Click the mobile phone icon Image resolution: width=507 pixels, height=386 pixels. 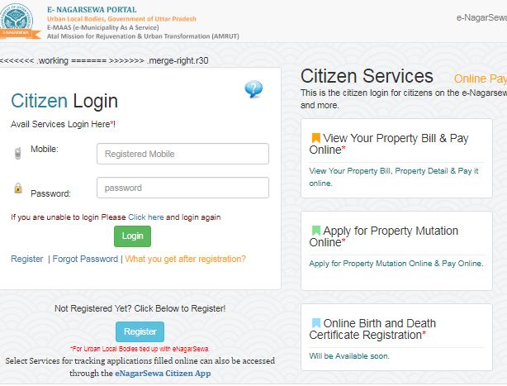[17, 152]
